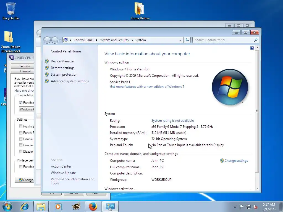Image resolution: width=283 pixels, height=212 pixels.
Task: Enable Run in 640 x 480 checkbox
Action: coord(20,133)
